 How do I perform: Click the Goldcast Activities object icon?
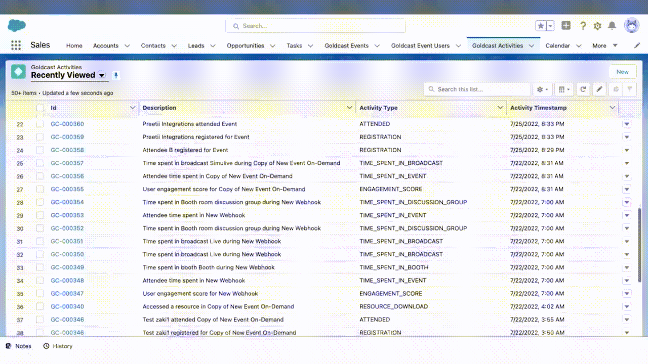[18, 72]
